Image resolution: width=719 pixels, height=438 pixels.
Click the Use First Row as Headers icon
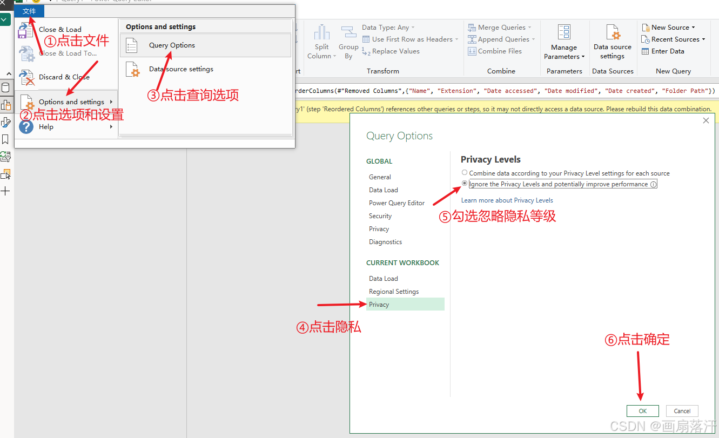(366, 39)
